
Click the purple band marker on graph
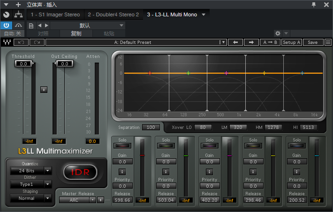(x=226, y=73)
